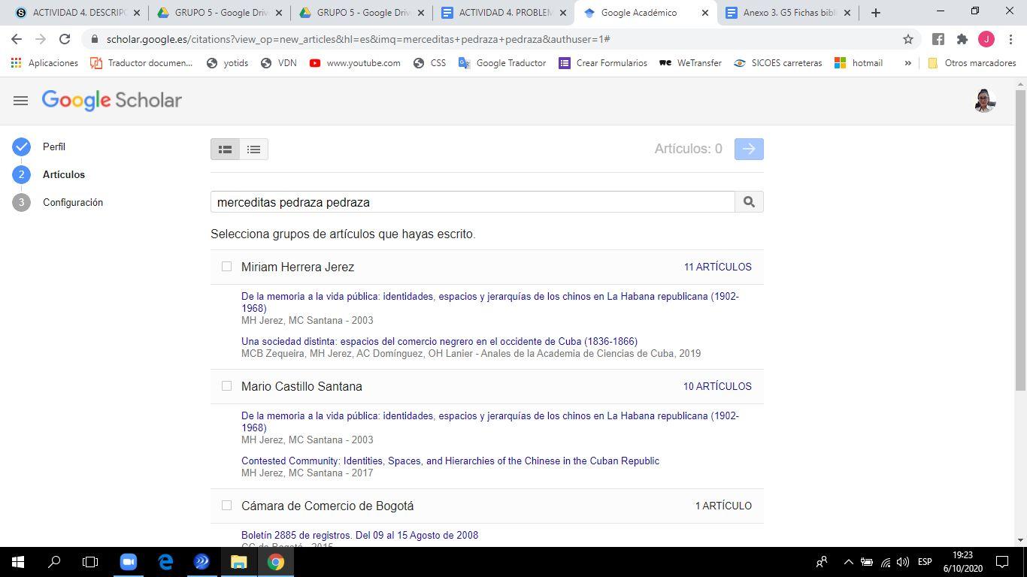Click the ESP language indicator
The image size is (1027, 577).
[925, 561]
